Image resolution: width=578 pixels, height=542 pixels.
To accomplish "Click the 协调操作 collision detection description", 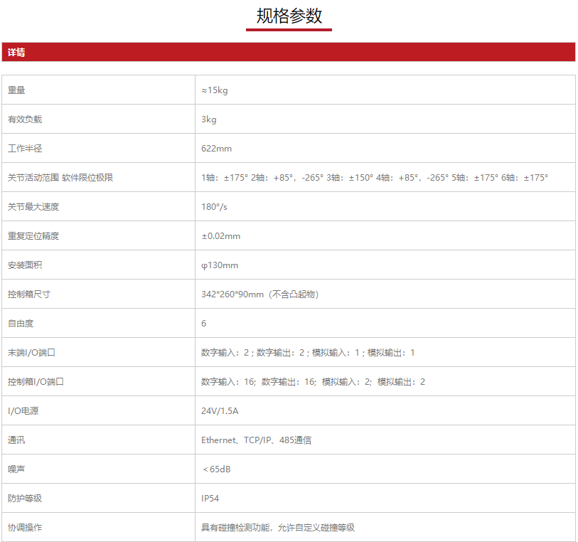I will point(278,528).
